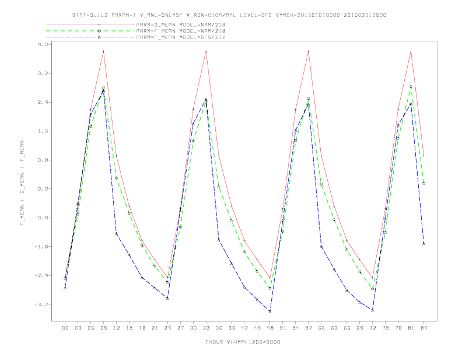The image size is (462, 357).
Task: Click the blue triangle data point at hour 12
Action: coord(117,233)
